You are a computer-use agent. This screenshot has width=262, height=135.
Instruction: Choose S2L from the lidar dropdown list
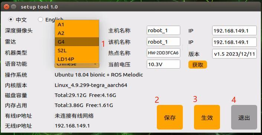(77, 50)
